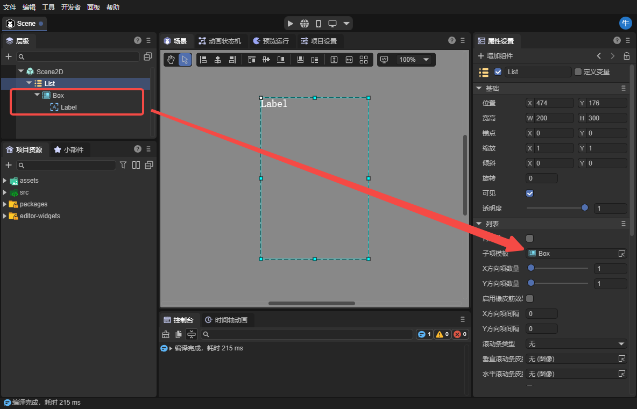
Task: Select the hand pan tool
Action: (171, 60)
